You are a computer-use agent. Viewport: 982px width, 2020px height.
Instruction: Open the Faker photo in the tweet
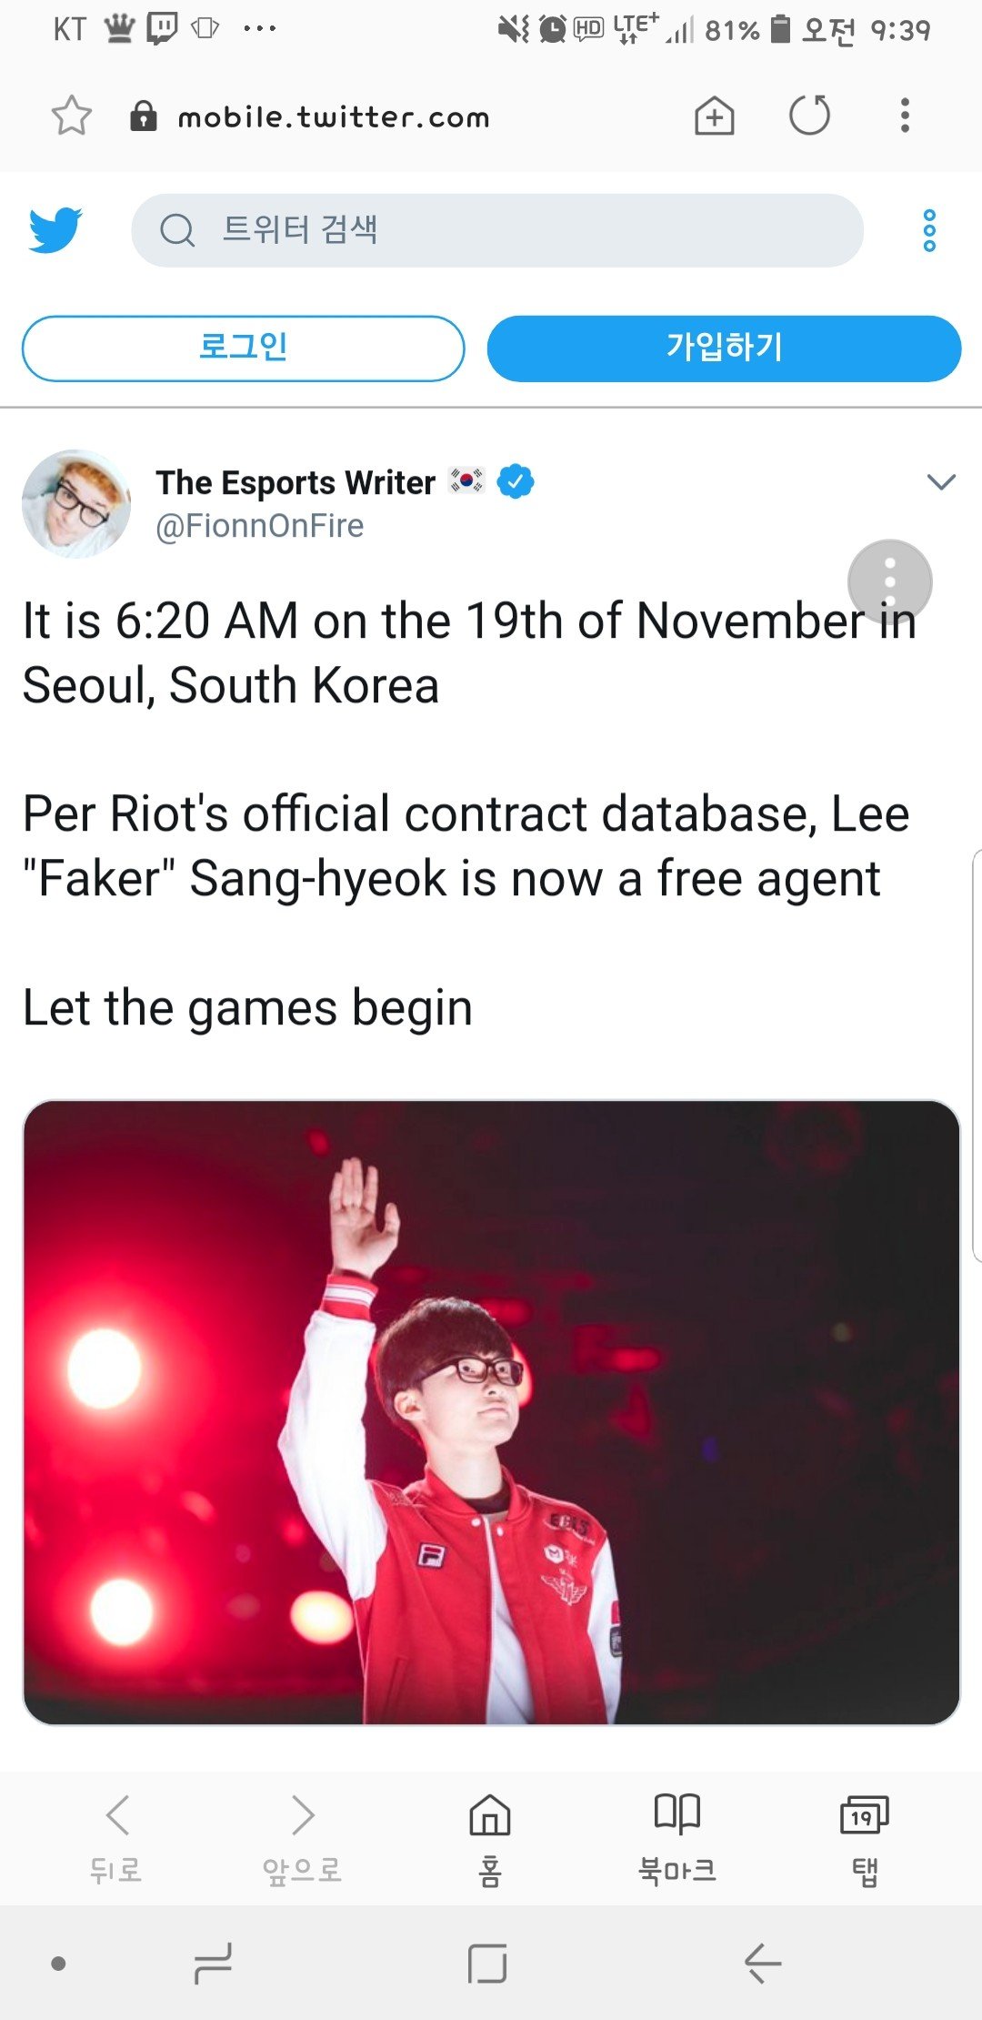tap(491, 1412)
